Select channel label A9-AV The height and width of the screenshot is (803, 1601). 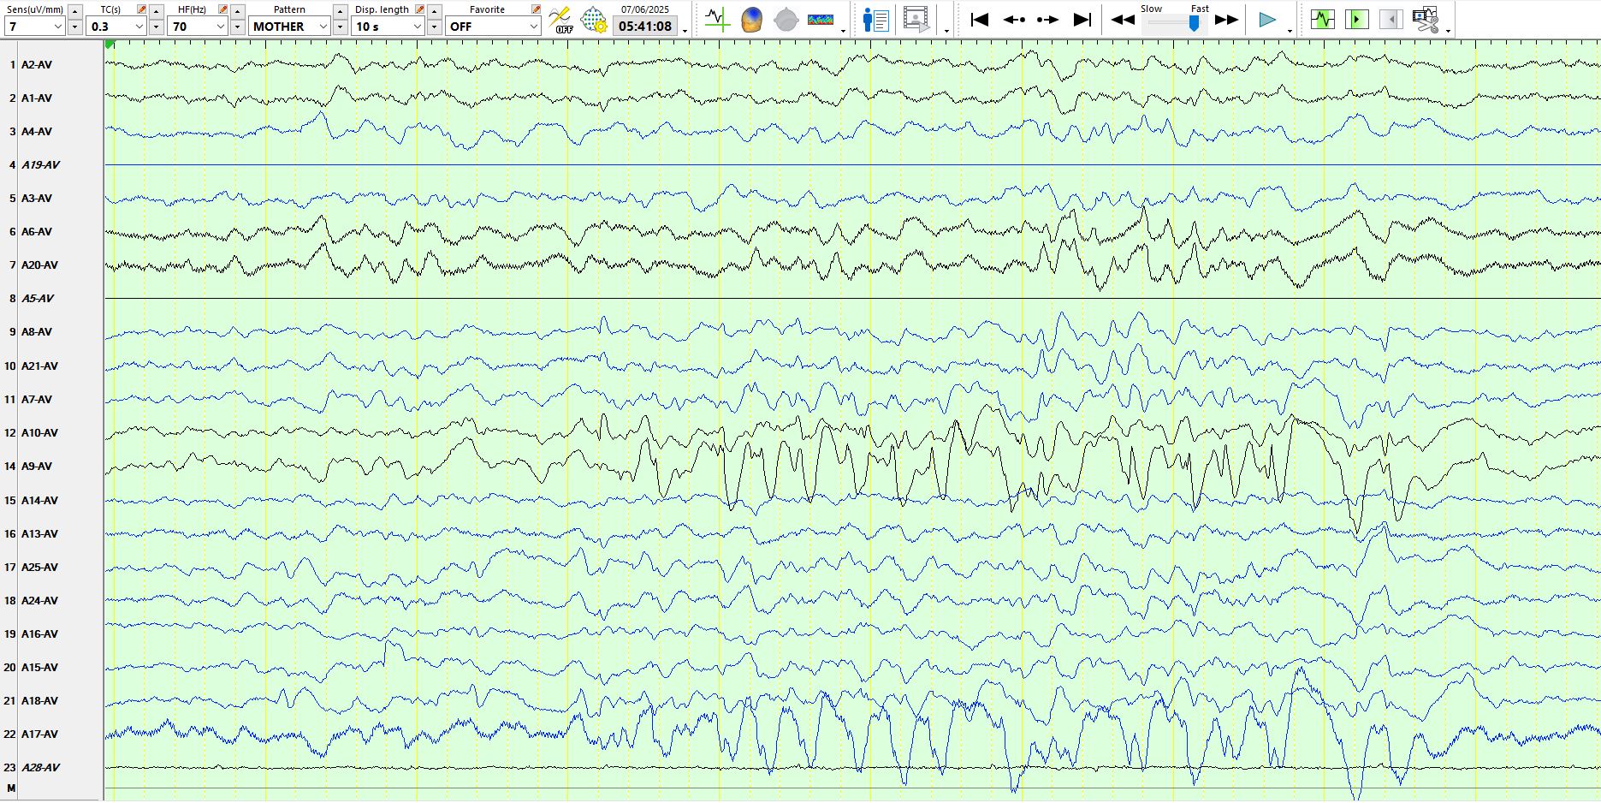point(37,466)
